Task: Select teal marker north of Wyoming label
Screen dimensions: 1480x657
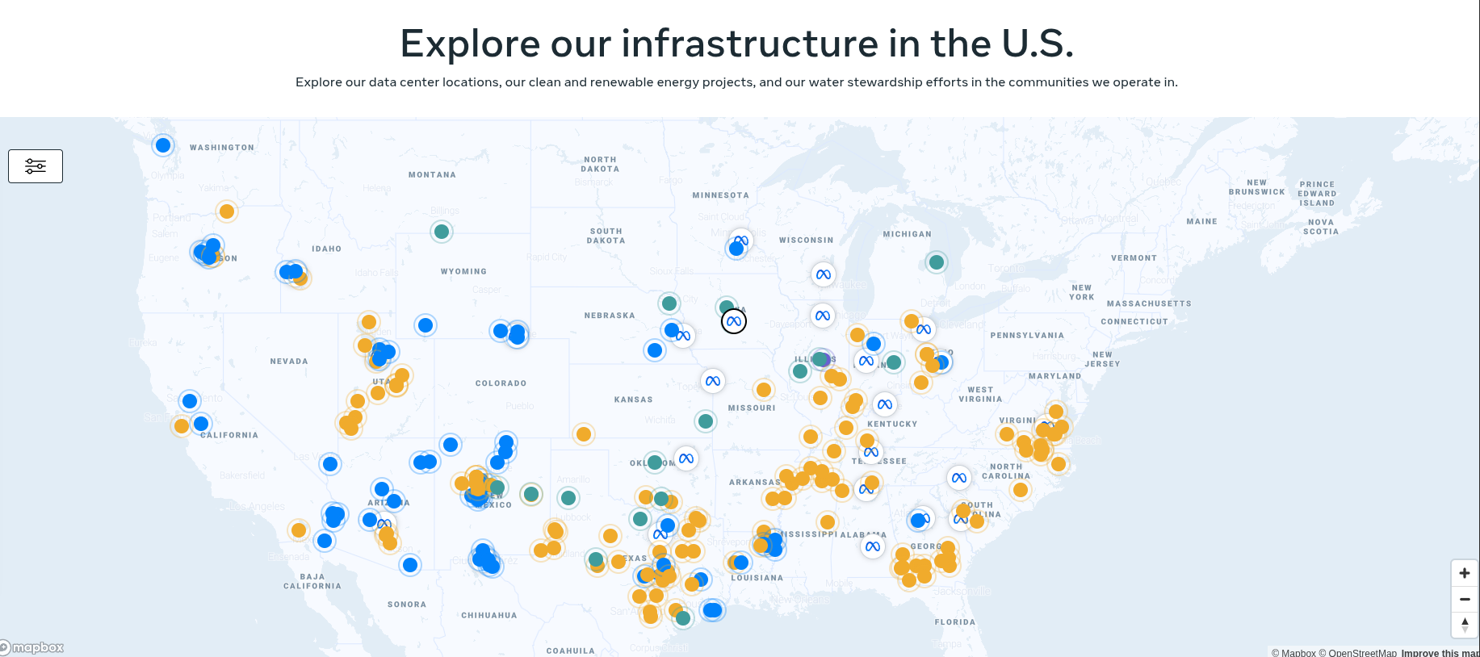Action: coord(442,232)
